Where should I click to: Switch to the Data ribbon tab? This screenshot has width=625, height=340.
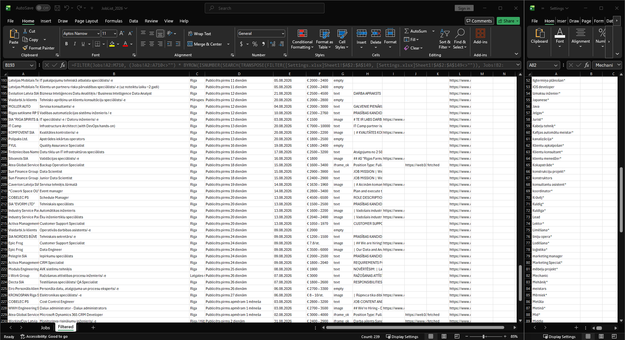point(133,21)
